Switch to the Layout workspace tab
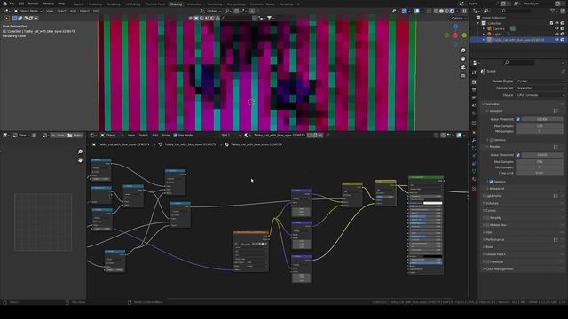The image size is (568, 319). click(x=78, y=4)
